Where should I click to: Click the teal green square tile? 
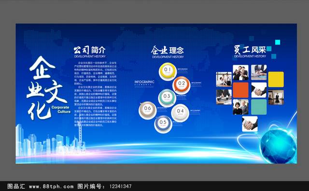[x=259, y=107]
